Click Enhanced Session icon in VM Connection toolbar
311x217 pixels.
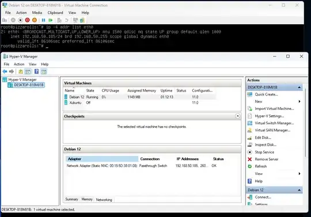(75, 20)
